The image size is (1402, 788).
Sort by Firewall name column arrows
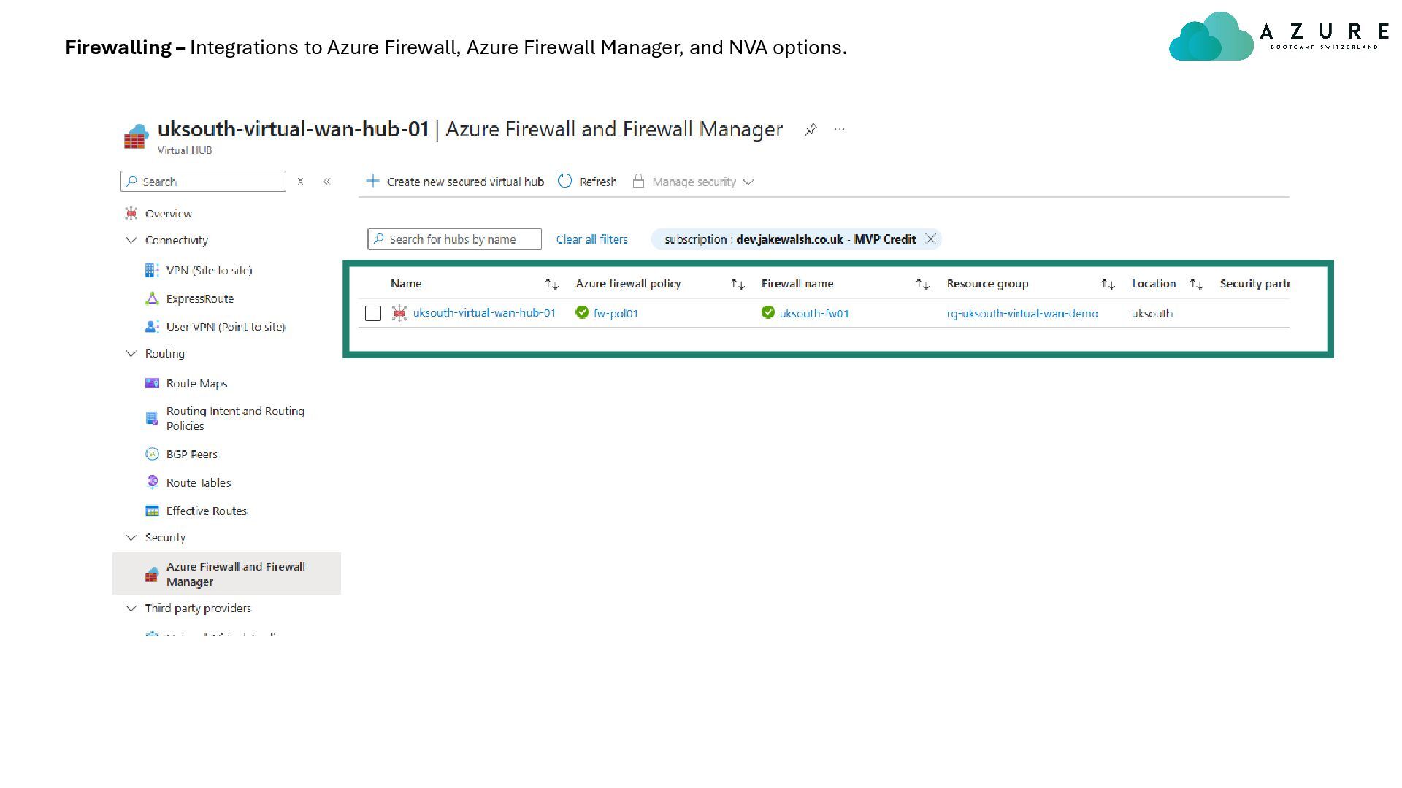click(922, 284)
